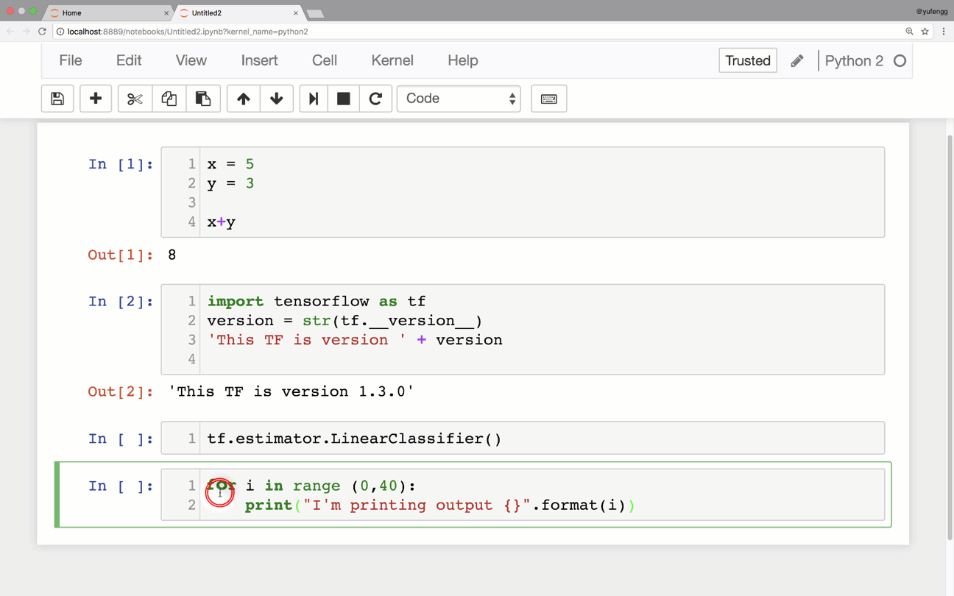
Task: Close the Home browser tab
Action: click(166, 13)
